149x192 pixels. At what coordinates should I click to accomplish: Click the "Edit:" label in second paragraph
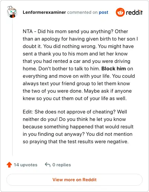[28, 112]
